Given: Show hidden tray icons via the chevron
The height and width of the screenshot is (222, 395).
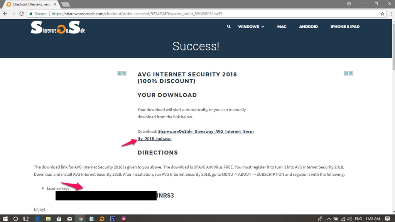Looking at the screenshot, I should coord(329,219).
